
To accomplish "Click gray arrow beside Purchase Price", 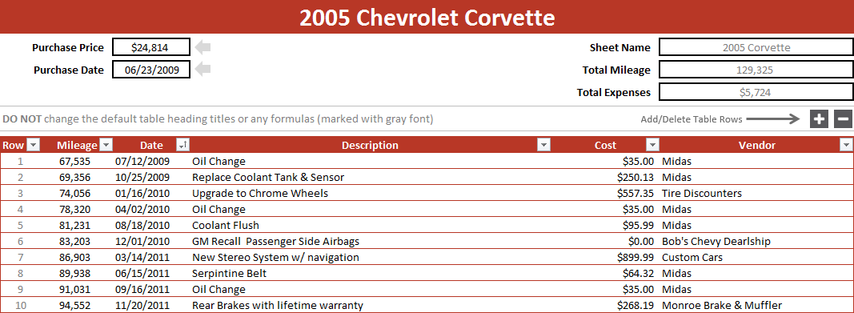I will [x=203, y=47].
